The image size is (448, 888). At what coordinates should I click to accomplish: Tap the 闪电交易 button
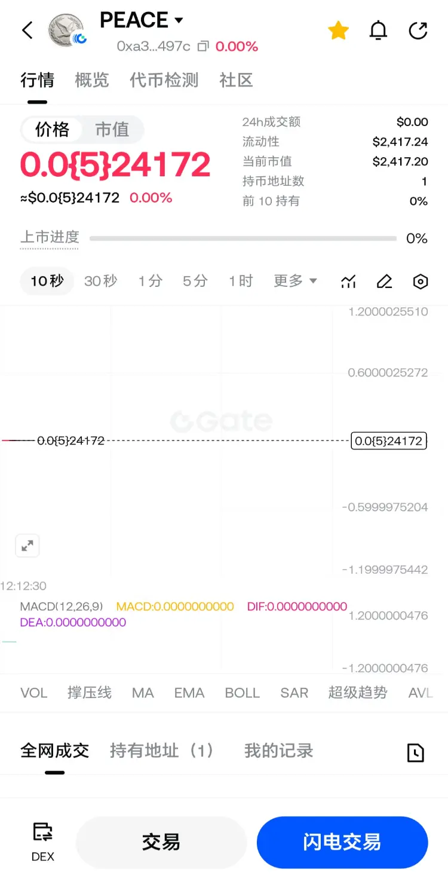tap(342, 842)
